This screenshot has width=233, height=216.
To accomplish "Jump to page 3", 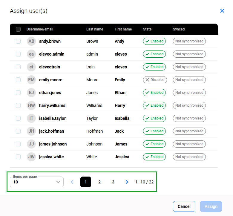I will 113,182.
